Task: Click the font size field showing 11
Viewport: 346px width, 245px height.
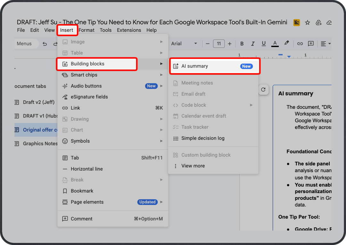Action: click(x=219, y=44)
